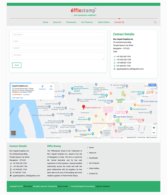Open Effix Stamp link in copyright bar

point(28,186)
